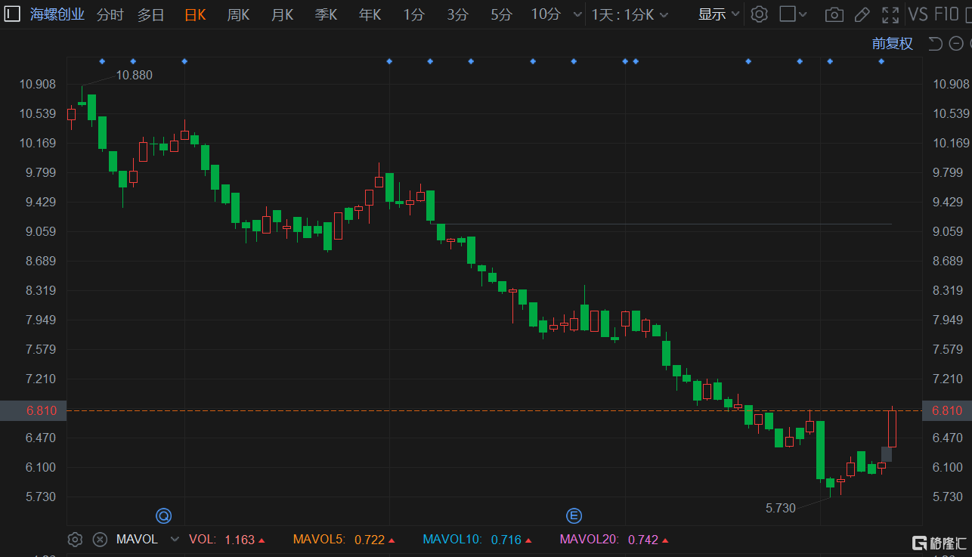Screen dimensions: 972x557
Task: Toggle 前复权 price adjustment
Action: (x=893, y=43)
